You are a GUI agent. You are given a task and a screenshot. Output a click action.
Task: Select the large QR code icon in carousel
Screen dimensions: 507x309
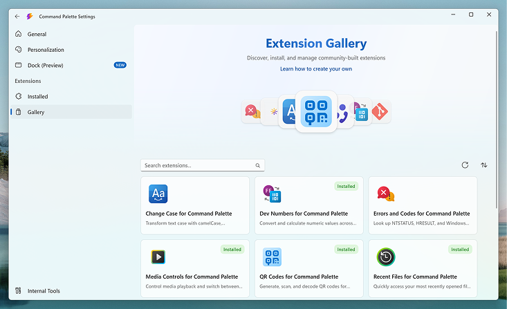(316, 111)
